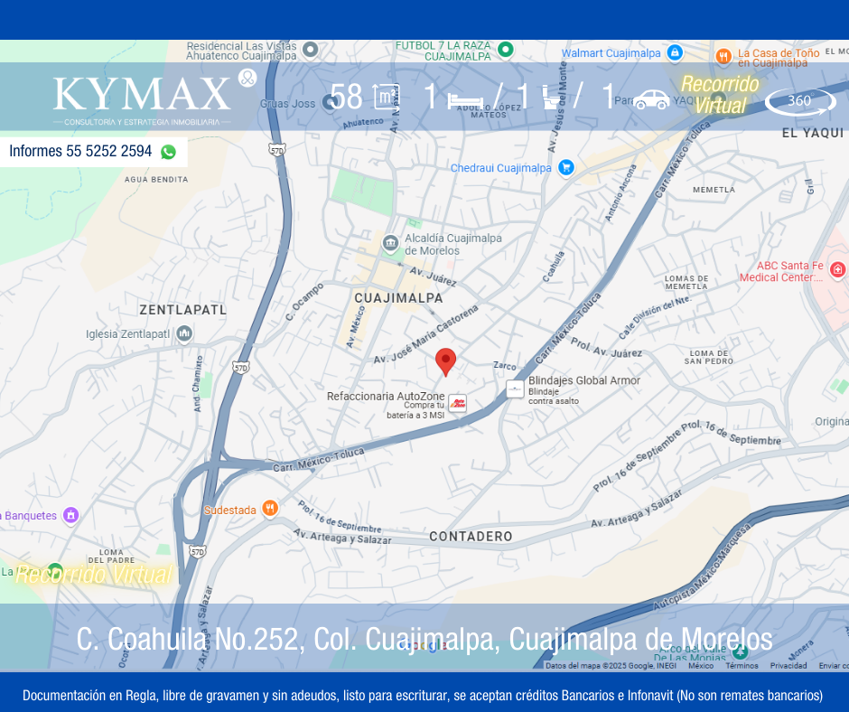Click the bed bedrooms icon in header
Screen dimensions: 849x712
(464, 101)
